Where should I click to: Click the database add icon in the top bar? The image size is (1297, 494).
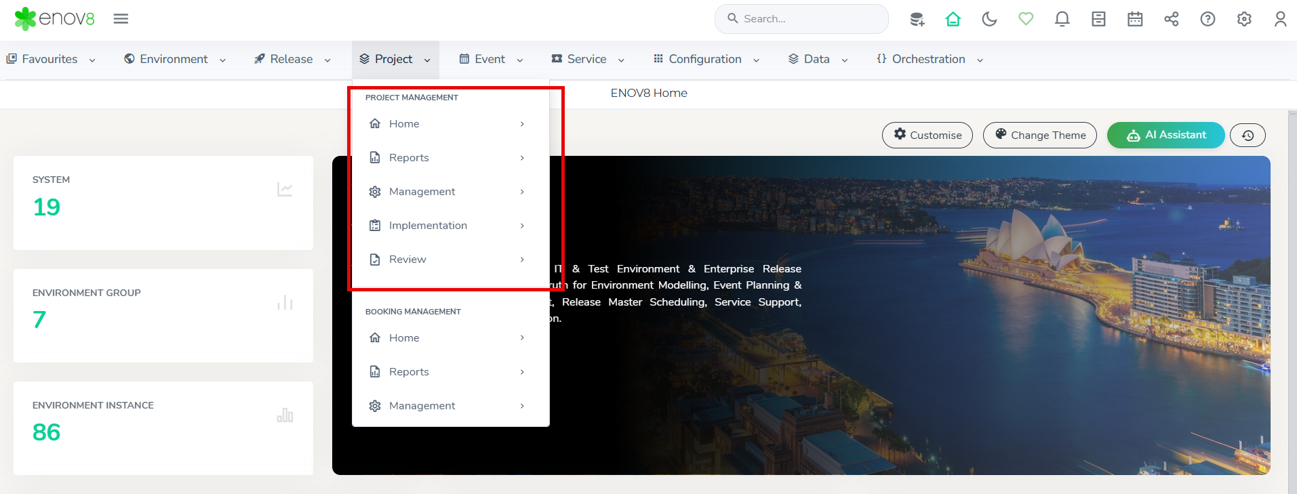coord(917,19)
